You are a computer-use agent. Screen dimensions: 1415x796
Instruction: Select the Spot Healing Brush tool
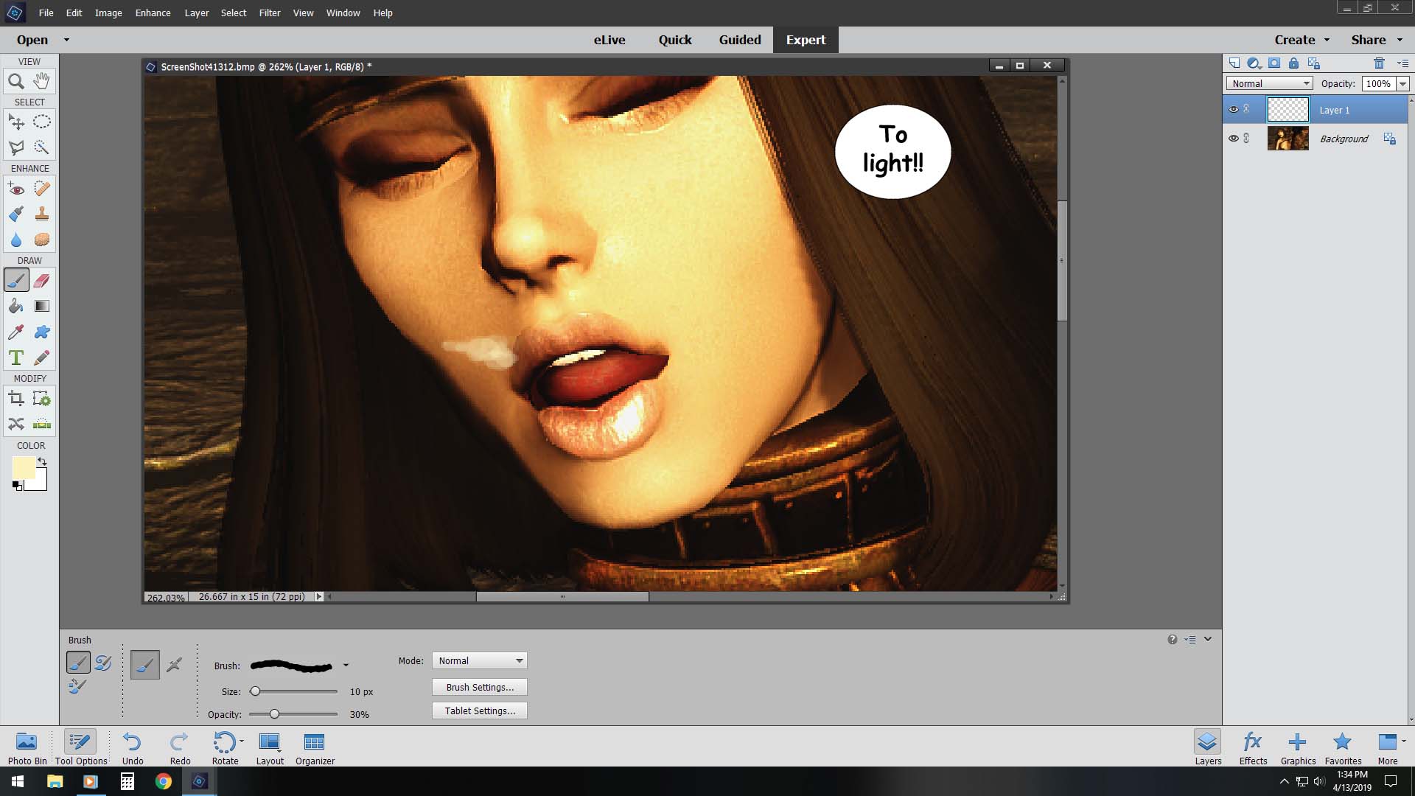(x=42, y=189)
